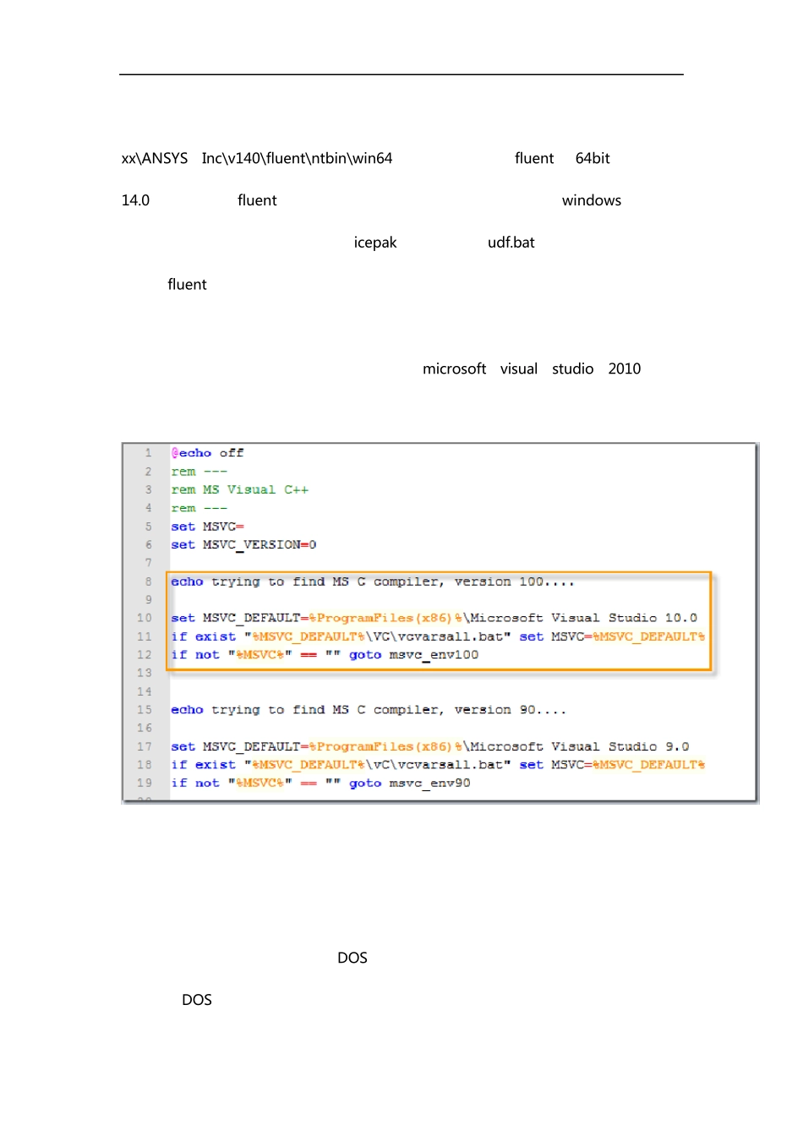Screen dimensions: 803x1136
Task: Click code line 1 '@echo off'
Action: pos(207,453)
